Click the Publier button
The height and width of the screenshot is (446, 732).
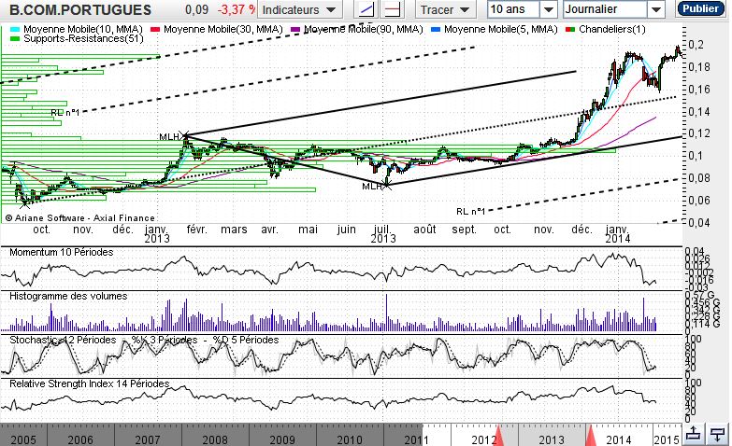click(x=700, y=8)
